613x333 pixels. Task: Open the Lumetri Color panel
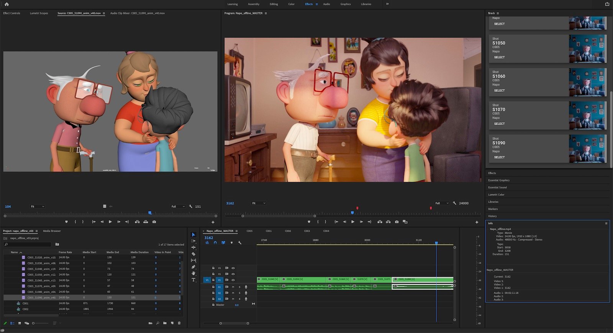tap(496, 195)
